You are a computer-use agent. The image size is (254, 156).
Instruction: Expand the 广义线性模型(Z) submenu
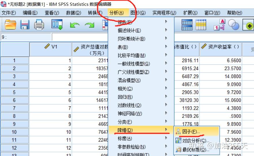(x=141, y=72)
